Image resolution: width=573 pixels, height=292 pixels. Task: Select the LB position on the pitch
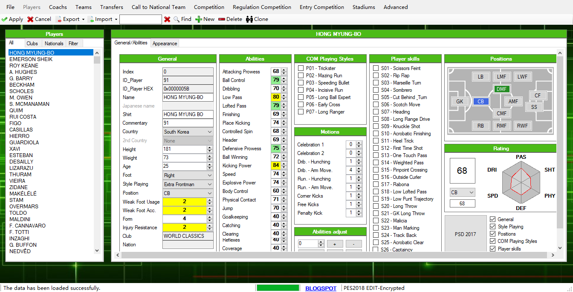tap(481, 77)
